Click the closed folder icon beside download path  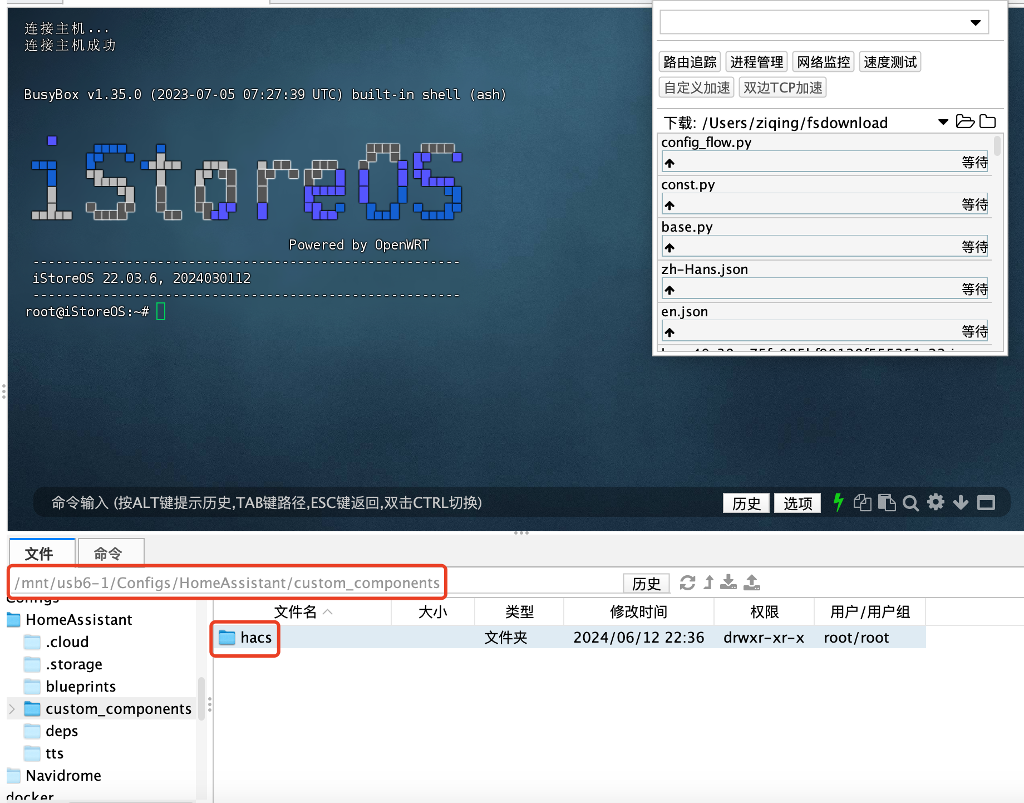click(x=987, y=121)
